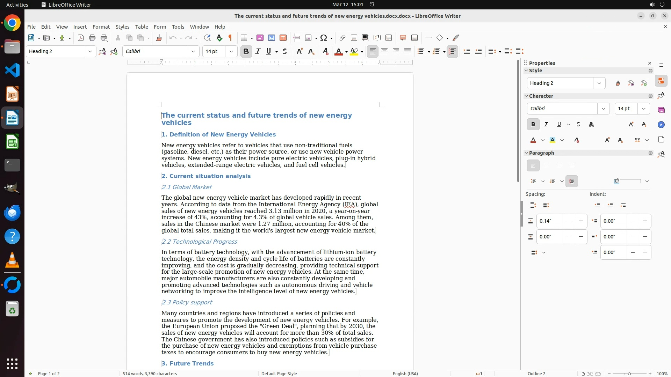Toggle Italic in the sidebar Character panel

(x=546, y=124)
